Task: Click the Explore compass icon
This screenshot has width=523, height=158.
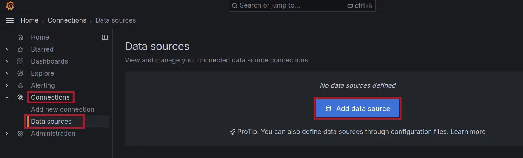Action: pos(20,73)
